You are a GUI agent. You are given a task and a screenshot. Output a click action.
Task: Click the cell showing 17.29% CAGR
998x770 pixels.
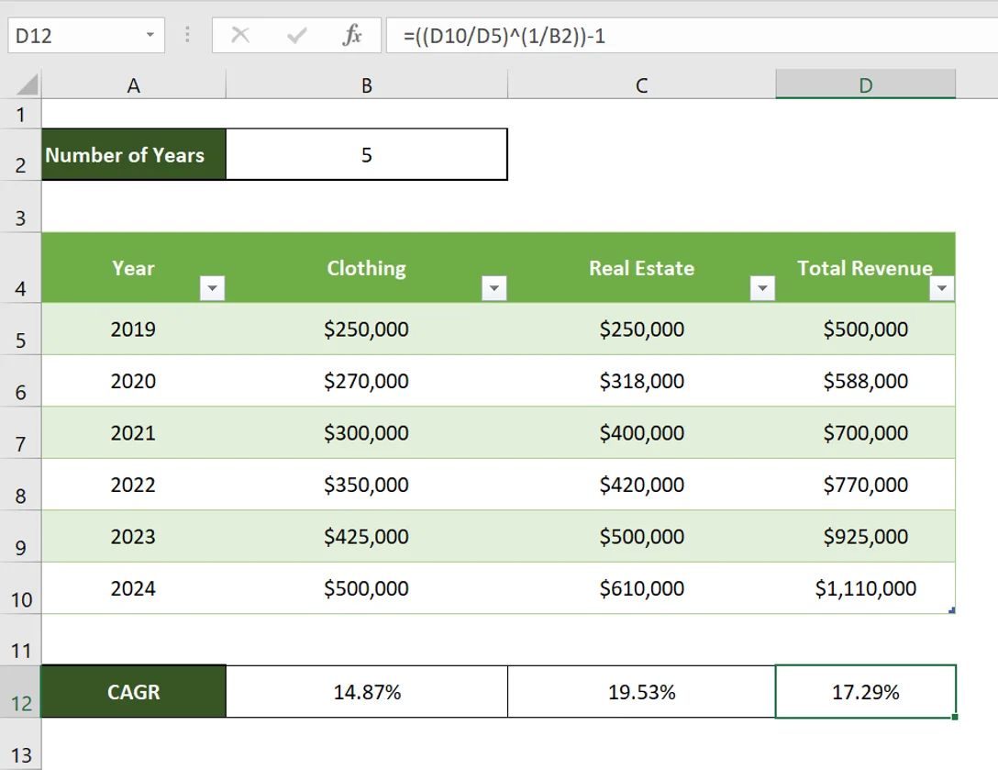click(865, 691)
